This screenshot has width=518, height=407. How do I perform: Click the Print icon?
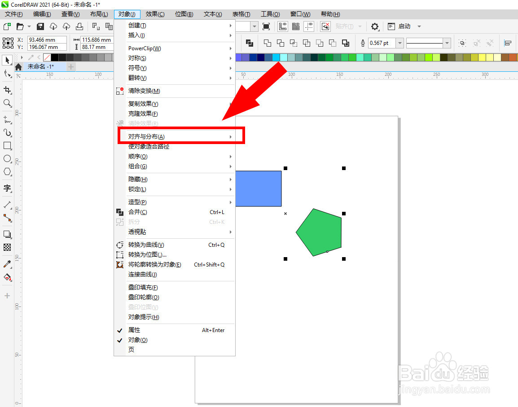pos(79,26)
